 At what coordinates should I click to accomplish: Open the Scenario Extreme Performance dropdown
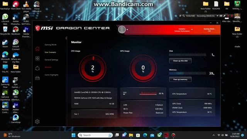click(x=183, y=30)
